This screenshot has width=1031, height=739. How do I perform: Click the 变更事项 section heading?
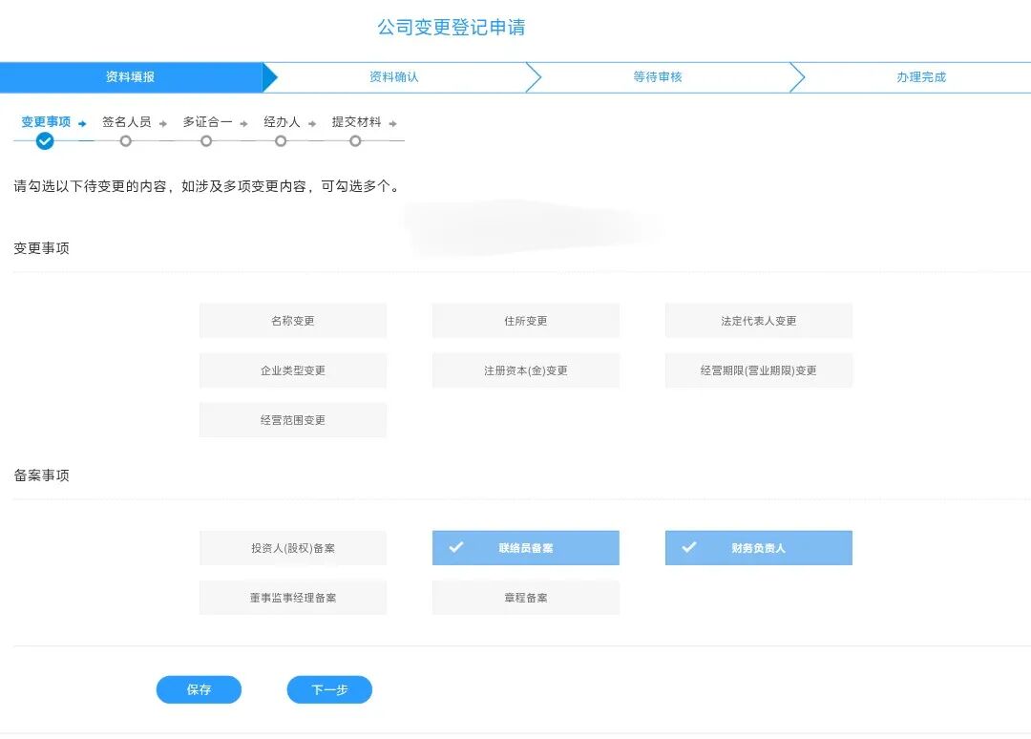(x=41, y=248)
